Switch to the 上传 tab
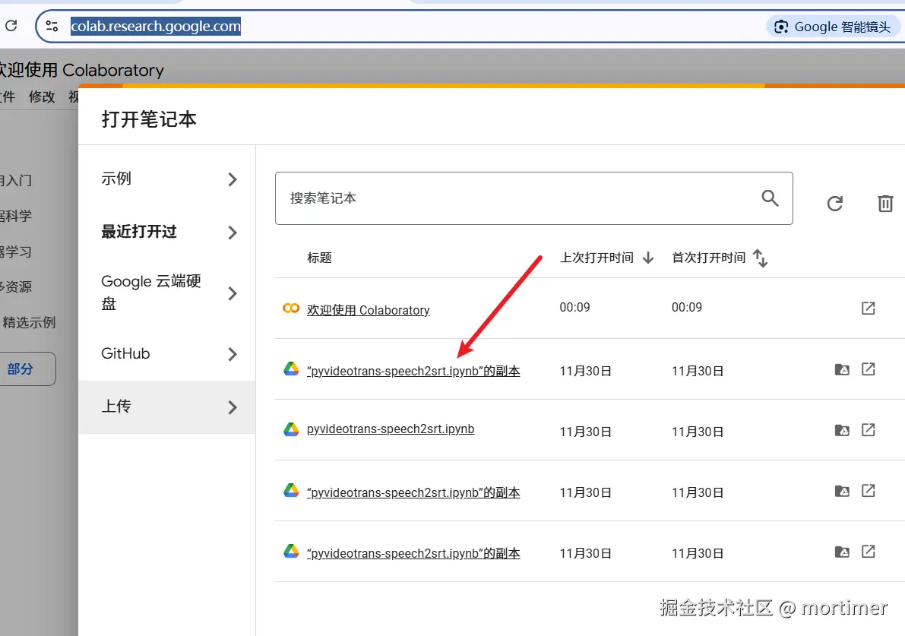 click(167, 407)
